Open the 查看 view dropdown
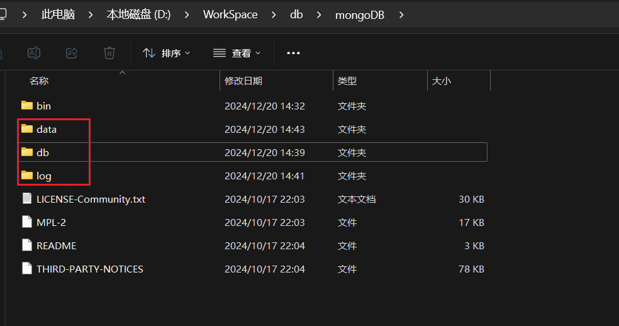The image size is (619, 326). tap(237, 53)
